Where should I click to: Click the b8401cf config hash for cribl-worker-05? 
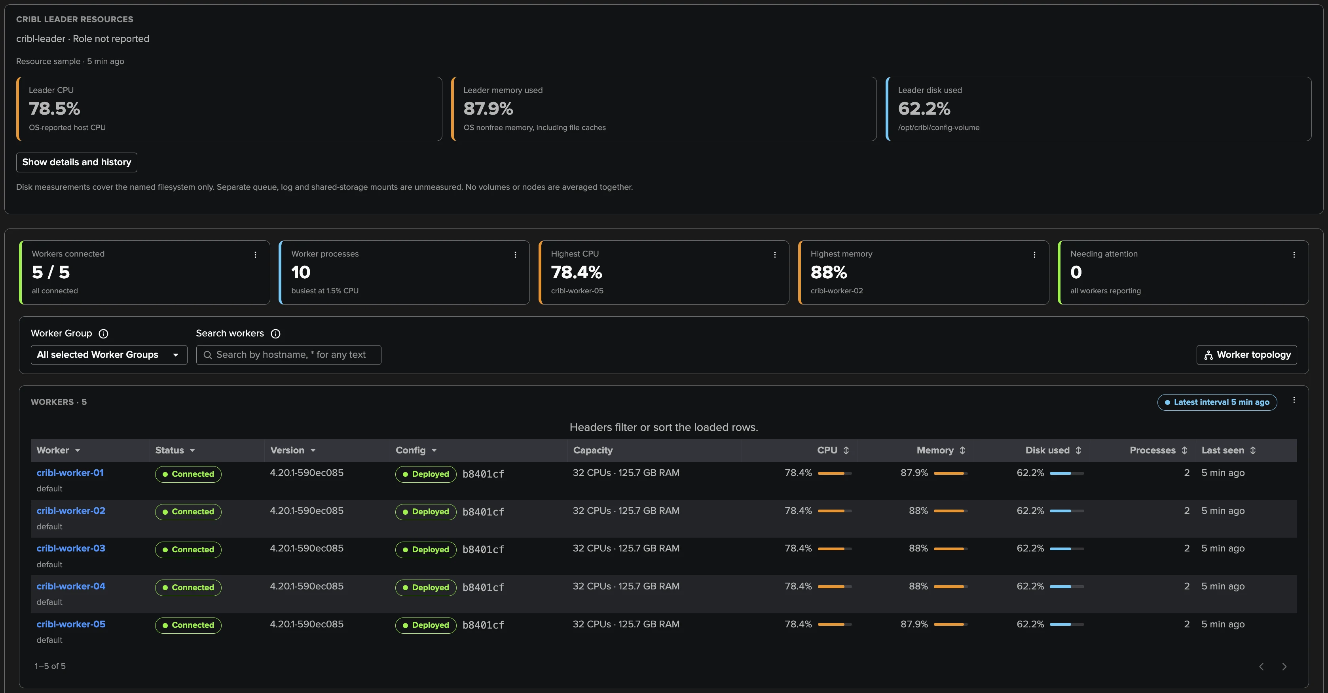click(x=483, y=625)
